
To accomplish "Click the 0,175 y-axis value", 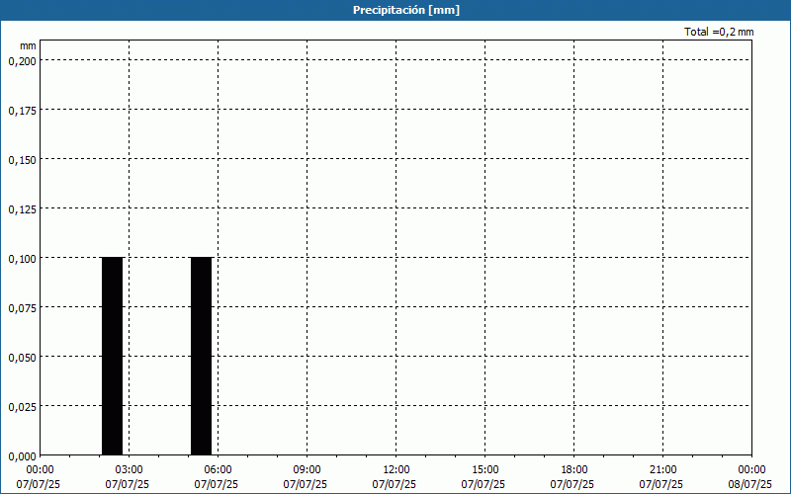I will click(23, 111).
